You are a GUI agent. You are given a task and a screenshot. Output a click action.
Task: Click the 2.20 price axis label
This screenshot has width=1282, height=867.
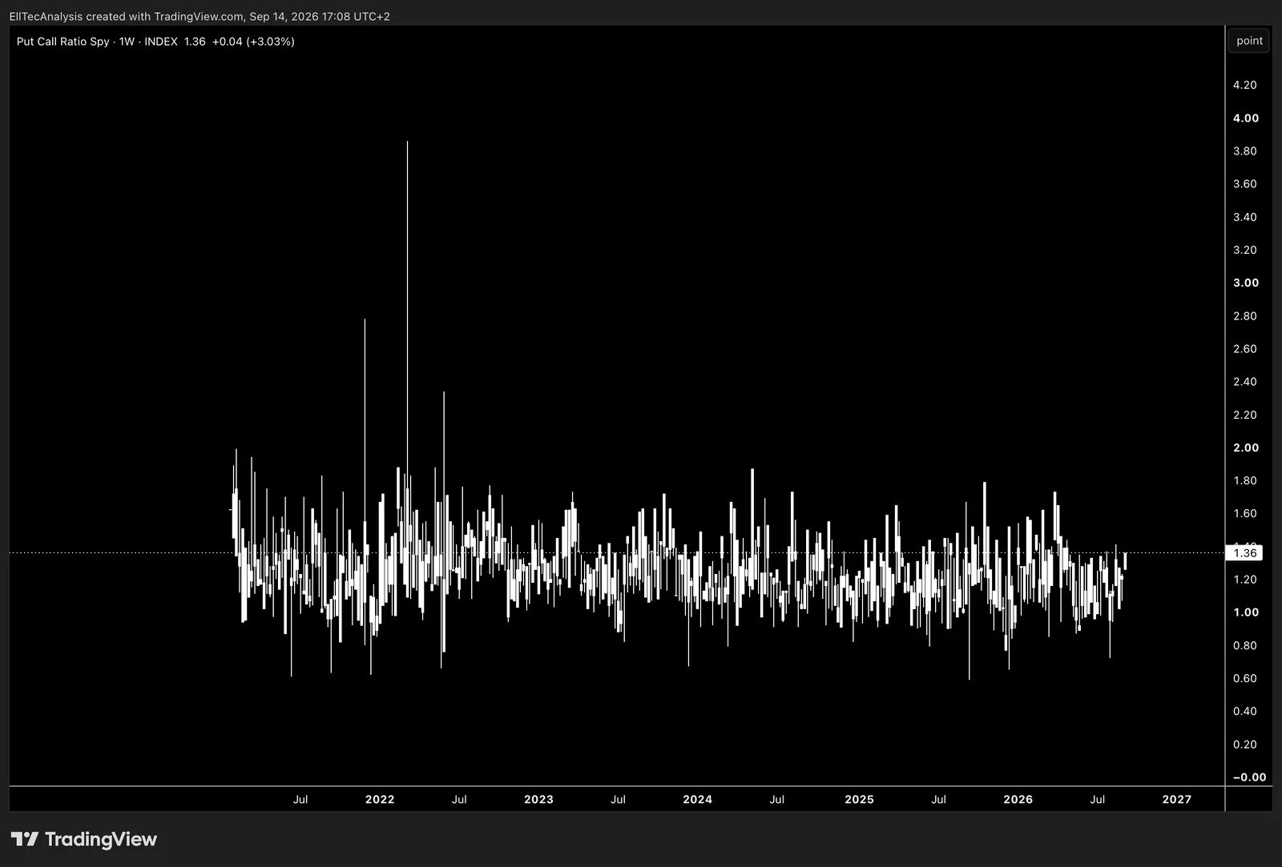[1245, 415]
